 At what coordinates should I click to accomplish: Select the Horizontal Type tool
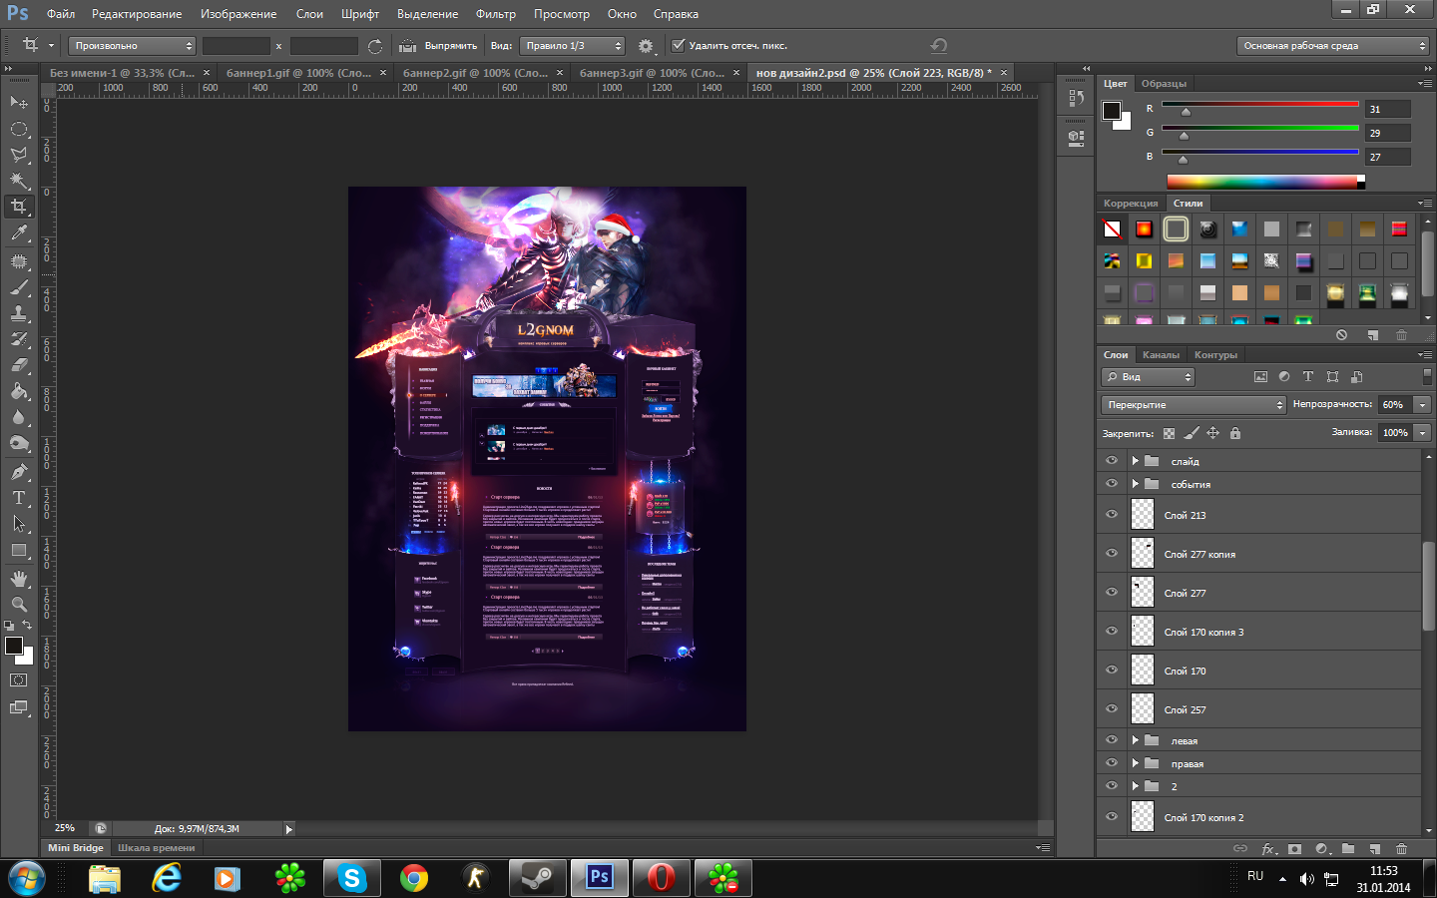[x=19, y=497]
